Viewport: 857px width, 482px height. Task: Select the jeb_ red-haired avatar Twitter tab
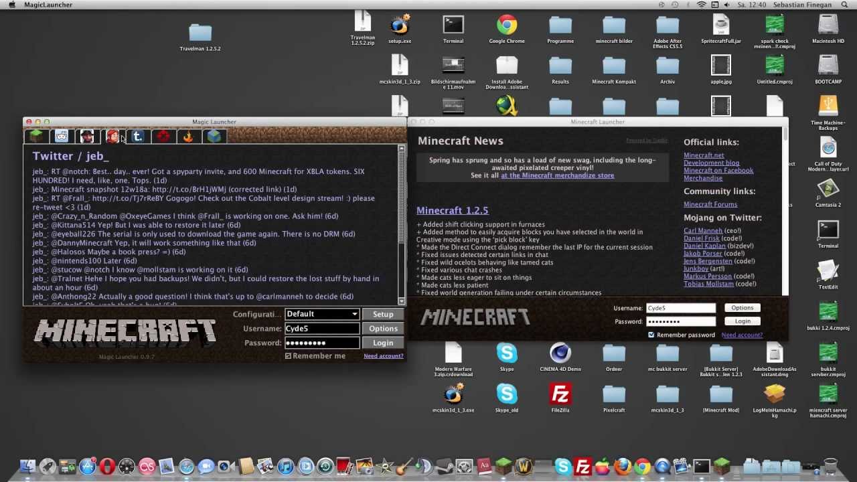pyautogui.click(x=112, y=137)
